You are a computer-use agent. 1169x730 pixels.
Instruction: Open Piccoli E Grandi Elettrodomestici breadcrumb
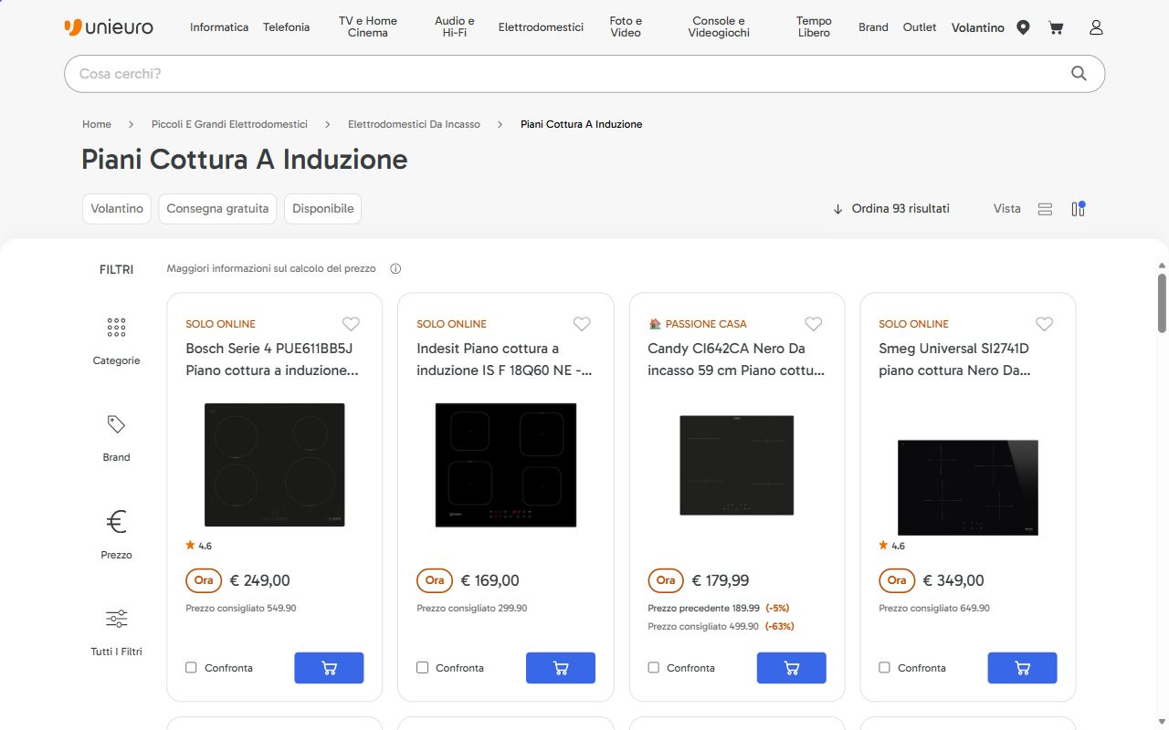[229, 124]
